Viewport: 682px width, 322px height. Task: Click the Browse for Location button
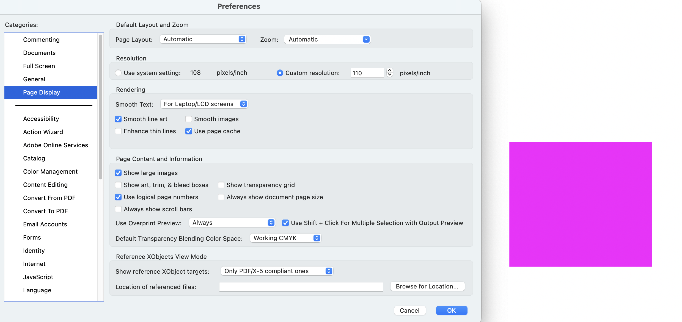(427, 286)
